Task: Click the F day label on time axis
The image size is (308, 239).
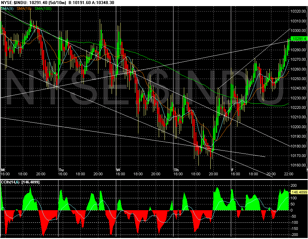Action: [232, 170]
